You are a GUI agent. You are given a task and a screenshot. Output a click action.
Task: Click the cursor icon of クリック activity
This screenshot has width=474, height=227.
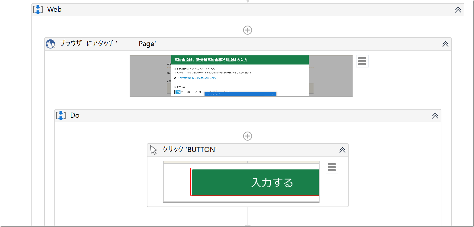pyautogui.click(x=153, y=150)
